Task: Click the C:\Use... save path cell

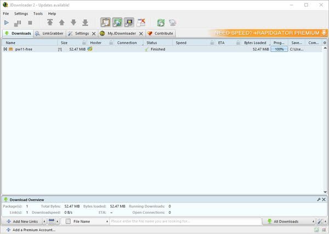Action: (297, 49)
